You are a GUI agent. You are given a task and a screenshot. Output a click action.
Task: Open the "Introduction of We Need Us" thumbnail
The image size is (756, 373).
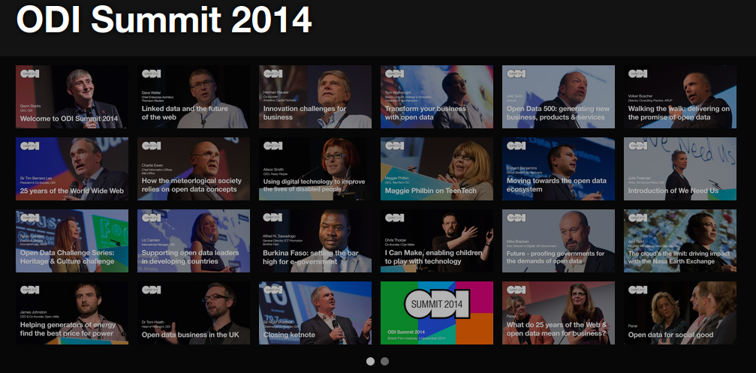pyautogui.click(x=680, y=169)
